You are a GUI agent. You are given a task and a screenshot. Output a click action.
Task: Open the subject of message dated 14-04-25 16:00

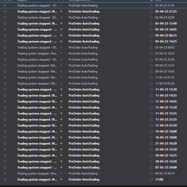37,131
